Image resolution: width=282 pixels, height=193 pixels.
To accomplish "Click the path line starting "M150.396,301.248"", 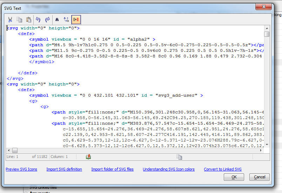I will [x=158, y=112].
